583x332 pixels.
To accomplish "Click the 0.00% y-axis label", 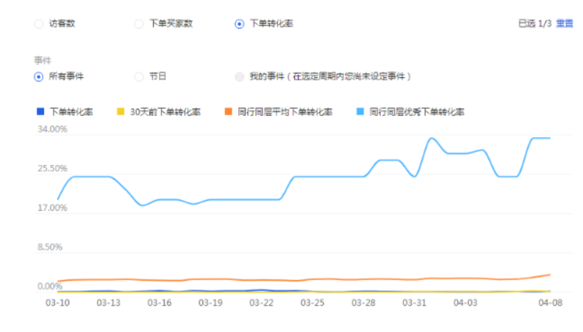I will pos(50,287).
